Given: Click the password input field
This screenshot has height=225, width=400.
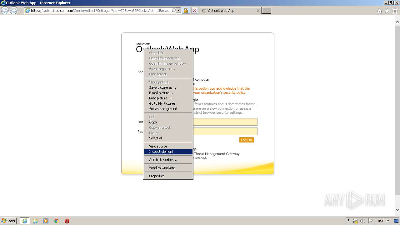Looking at the screenshot, I should (x=225, y=131).
